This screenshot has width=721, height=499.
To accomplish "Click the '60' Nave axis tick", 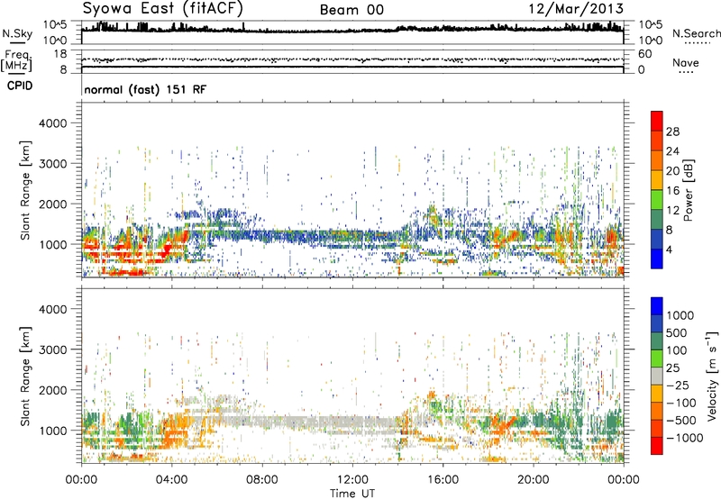I will (x=644, y=54).
